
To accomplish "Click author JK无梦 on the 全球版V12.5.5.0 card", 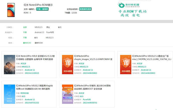I will 23,63.
